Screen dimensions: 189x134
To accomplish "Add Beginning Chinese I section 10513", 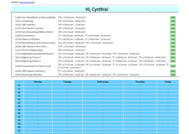I will click(173, 61).
